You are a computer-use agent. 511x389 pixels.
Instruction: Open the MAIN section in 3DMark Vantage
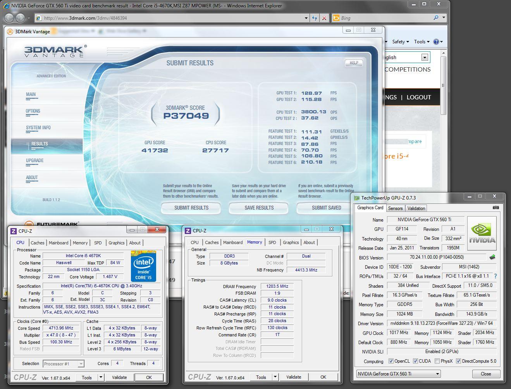point(31,94)
